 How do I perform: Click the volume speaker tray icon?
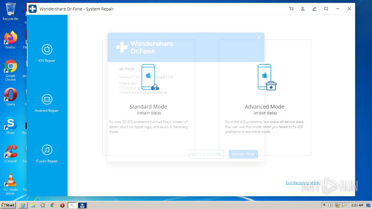pyautogui.click(x=330, y=205)
